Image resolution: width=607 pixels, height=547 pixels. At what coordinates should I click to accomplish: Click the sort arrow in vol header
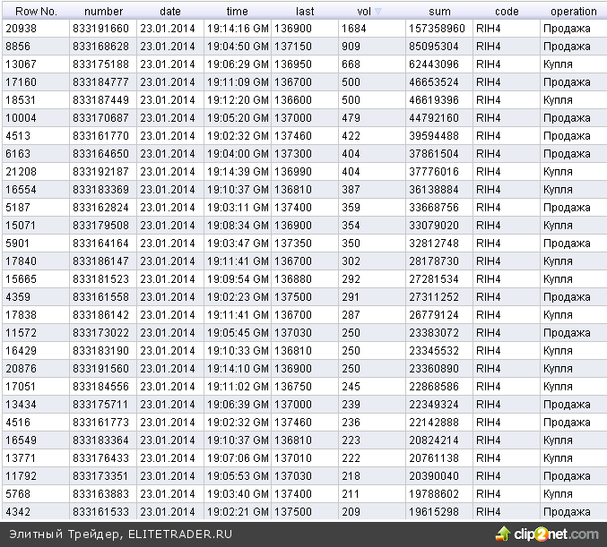click(x=377, y=12)
